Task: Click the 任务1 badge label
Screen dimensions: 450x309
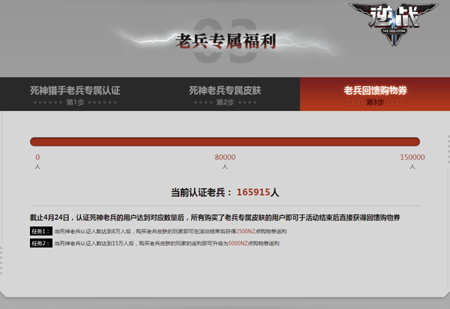Action: coord(39,232)
